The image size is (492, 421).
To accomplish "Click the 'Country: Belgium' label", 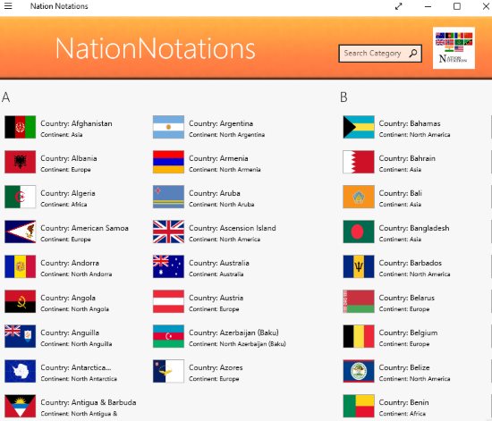I will 408,333.
